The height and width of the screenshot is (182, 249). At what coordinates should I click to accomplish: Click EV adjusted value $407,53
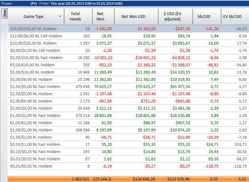[x=183, y=123]
